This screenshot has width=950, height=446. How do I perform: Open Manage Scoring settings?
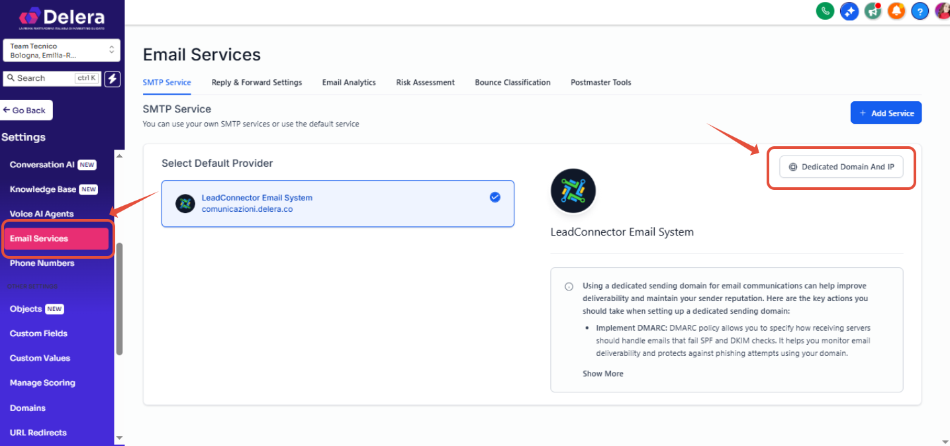tap(42, 383)
